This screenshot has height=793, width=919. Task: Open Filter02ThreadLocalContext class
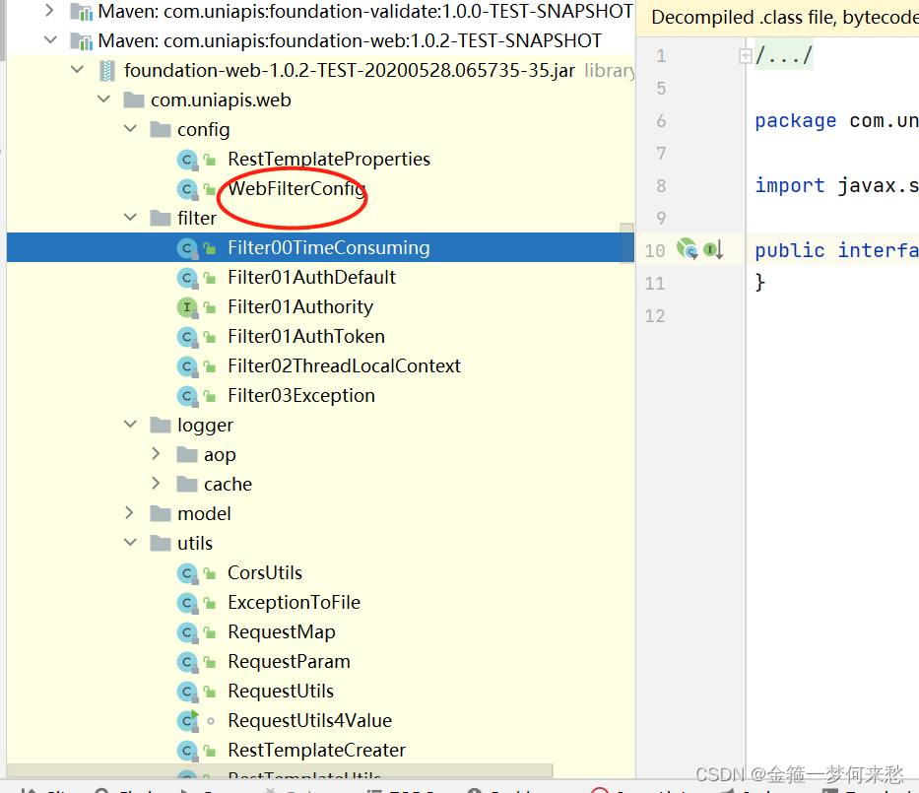pyautogui.click(x=344, y=365)
